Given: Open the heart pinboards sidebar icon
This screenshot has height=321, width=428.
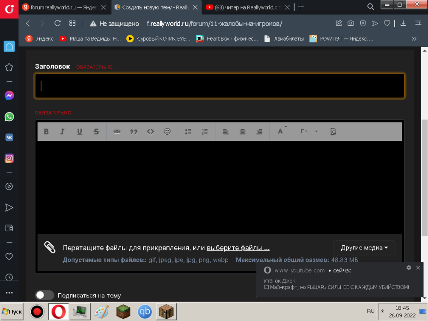Looking at the screenshot, I should tap(9, 256).
